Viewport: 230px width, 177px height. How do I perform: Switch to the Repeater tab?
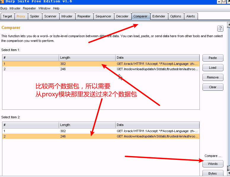[x=84, y=16]
